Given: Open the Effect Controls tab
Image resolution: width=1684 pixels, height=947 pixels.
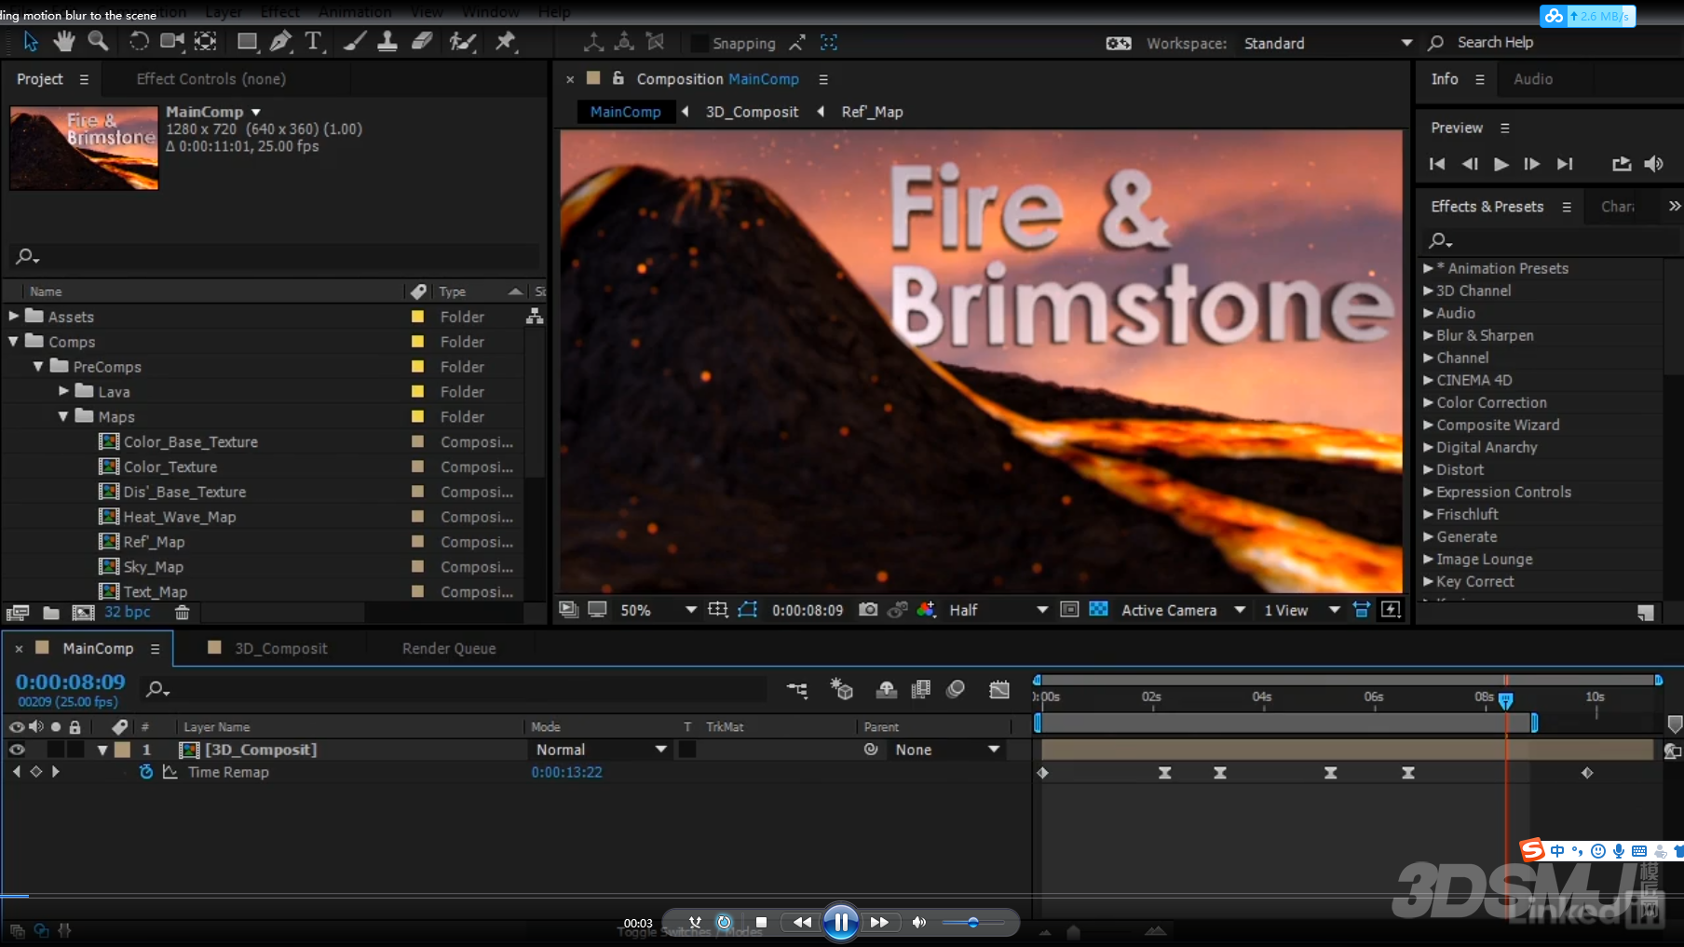Looking at the screenshot, I should click(x=211, y=79).
